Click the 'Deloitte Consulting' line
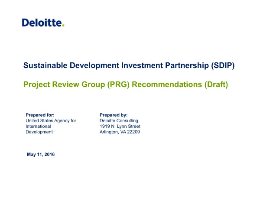 click(x=119, y=120)
